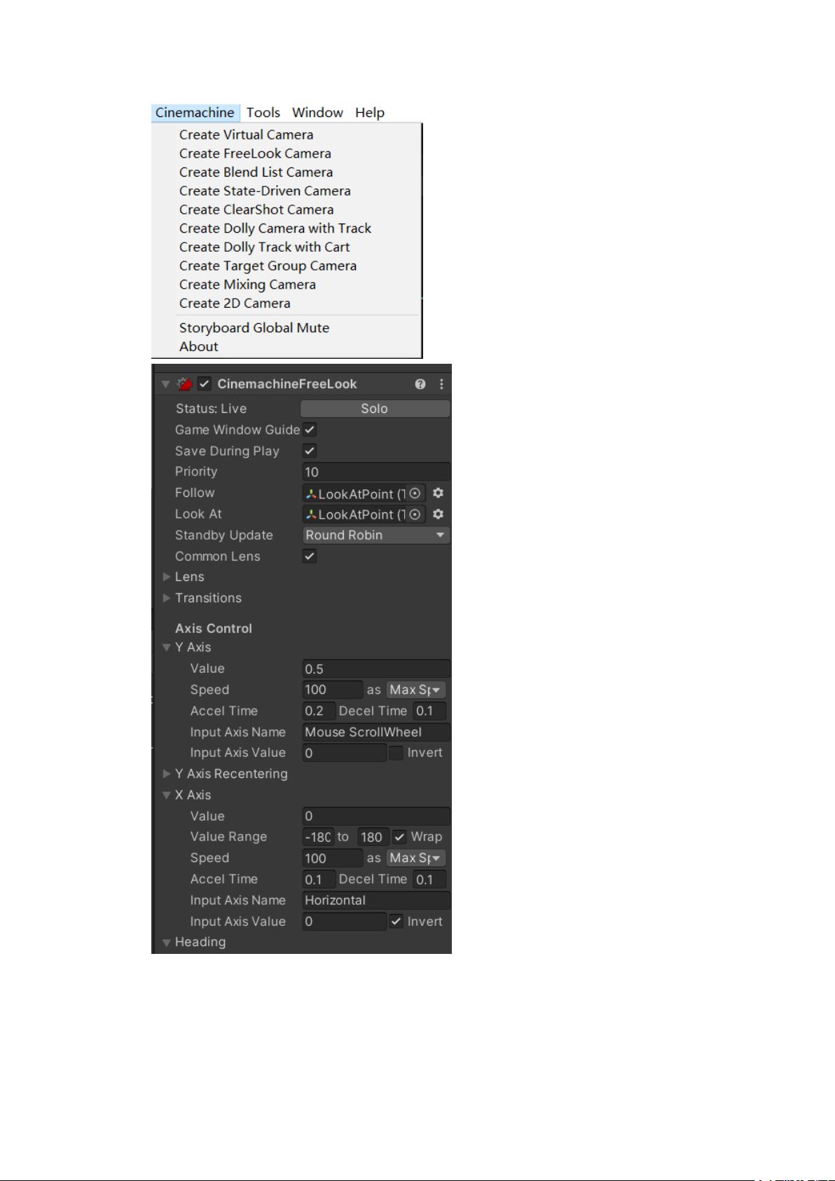Image resolution: width=835 pixels, height=1181 pixels.
Task: Disable the Game Window Guides checkbox
Action: (x=310, y=430)
